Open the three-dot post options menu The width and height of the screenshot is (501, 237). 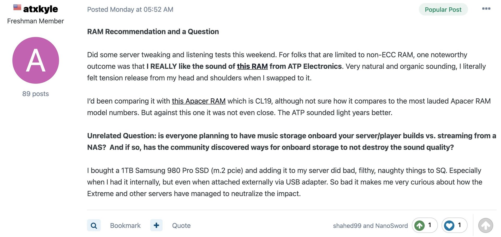pyautogui.click(x=486, y=9)
